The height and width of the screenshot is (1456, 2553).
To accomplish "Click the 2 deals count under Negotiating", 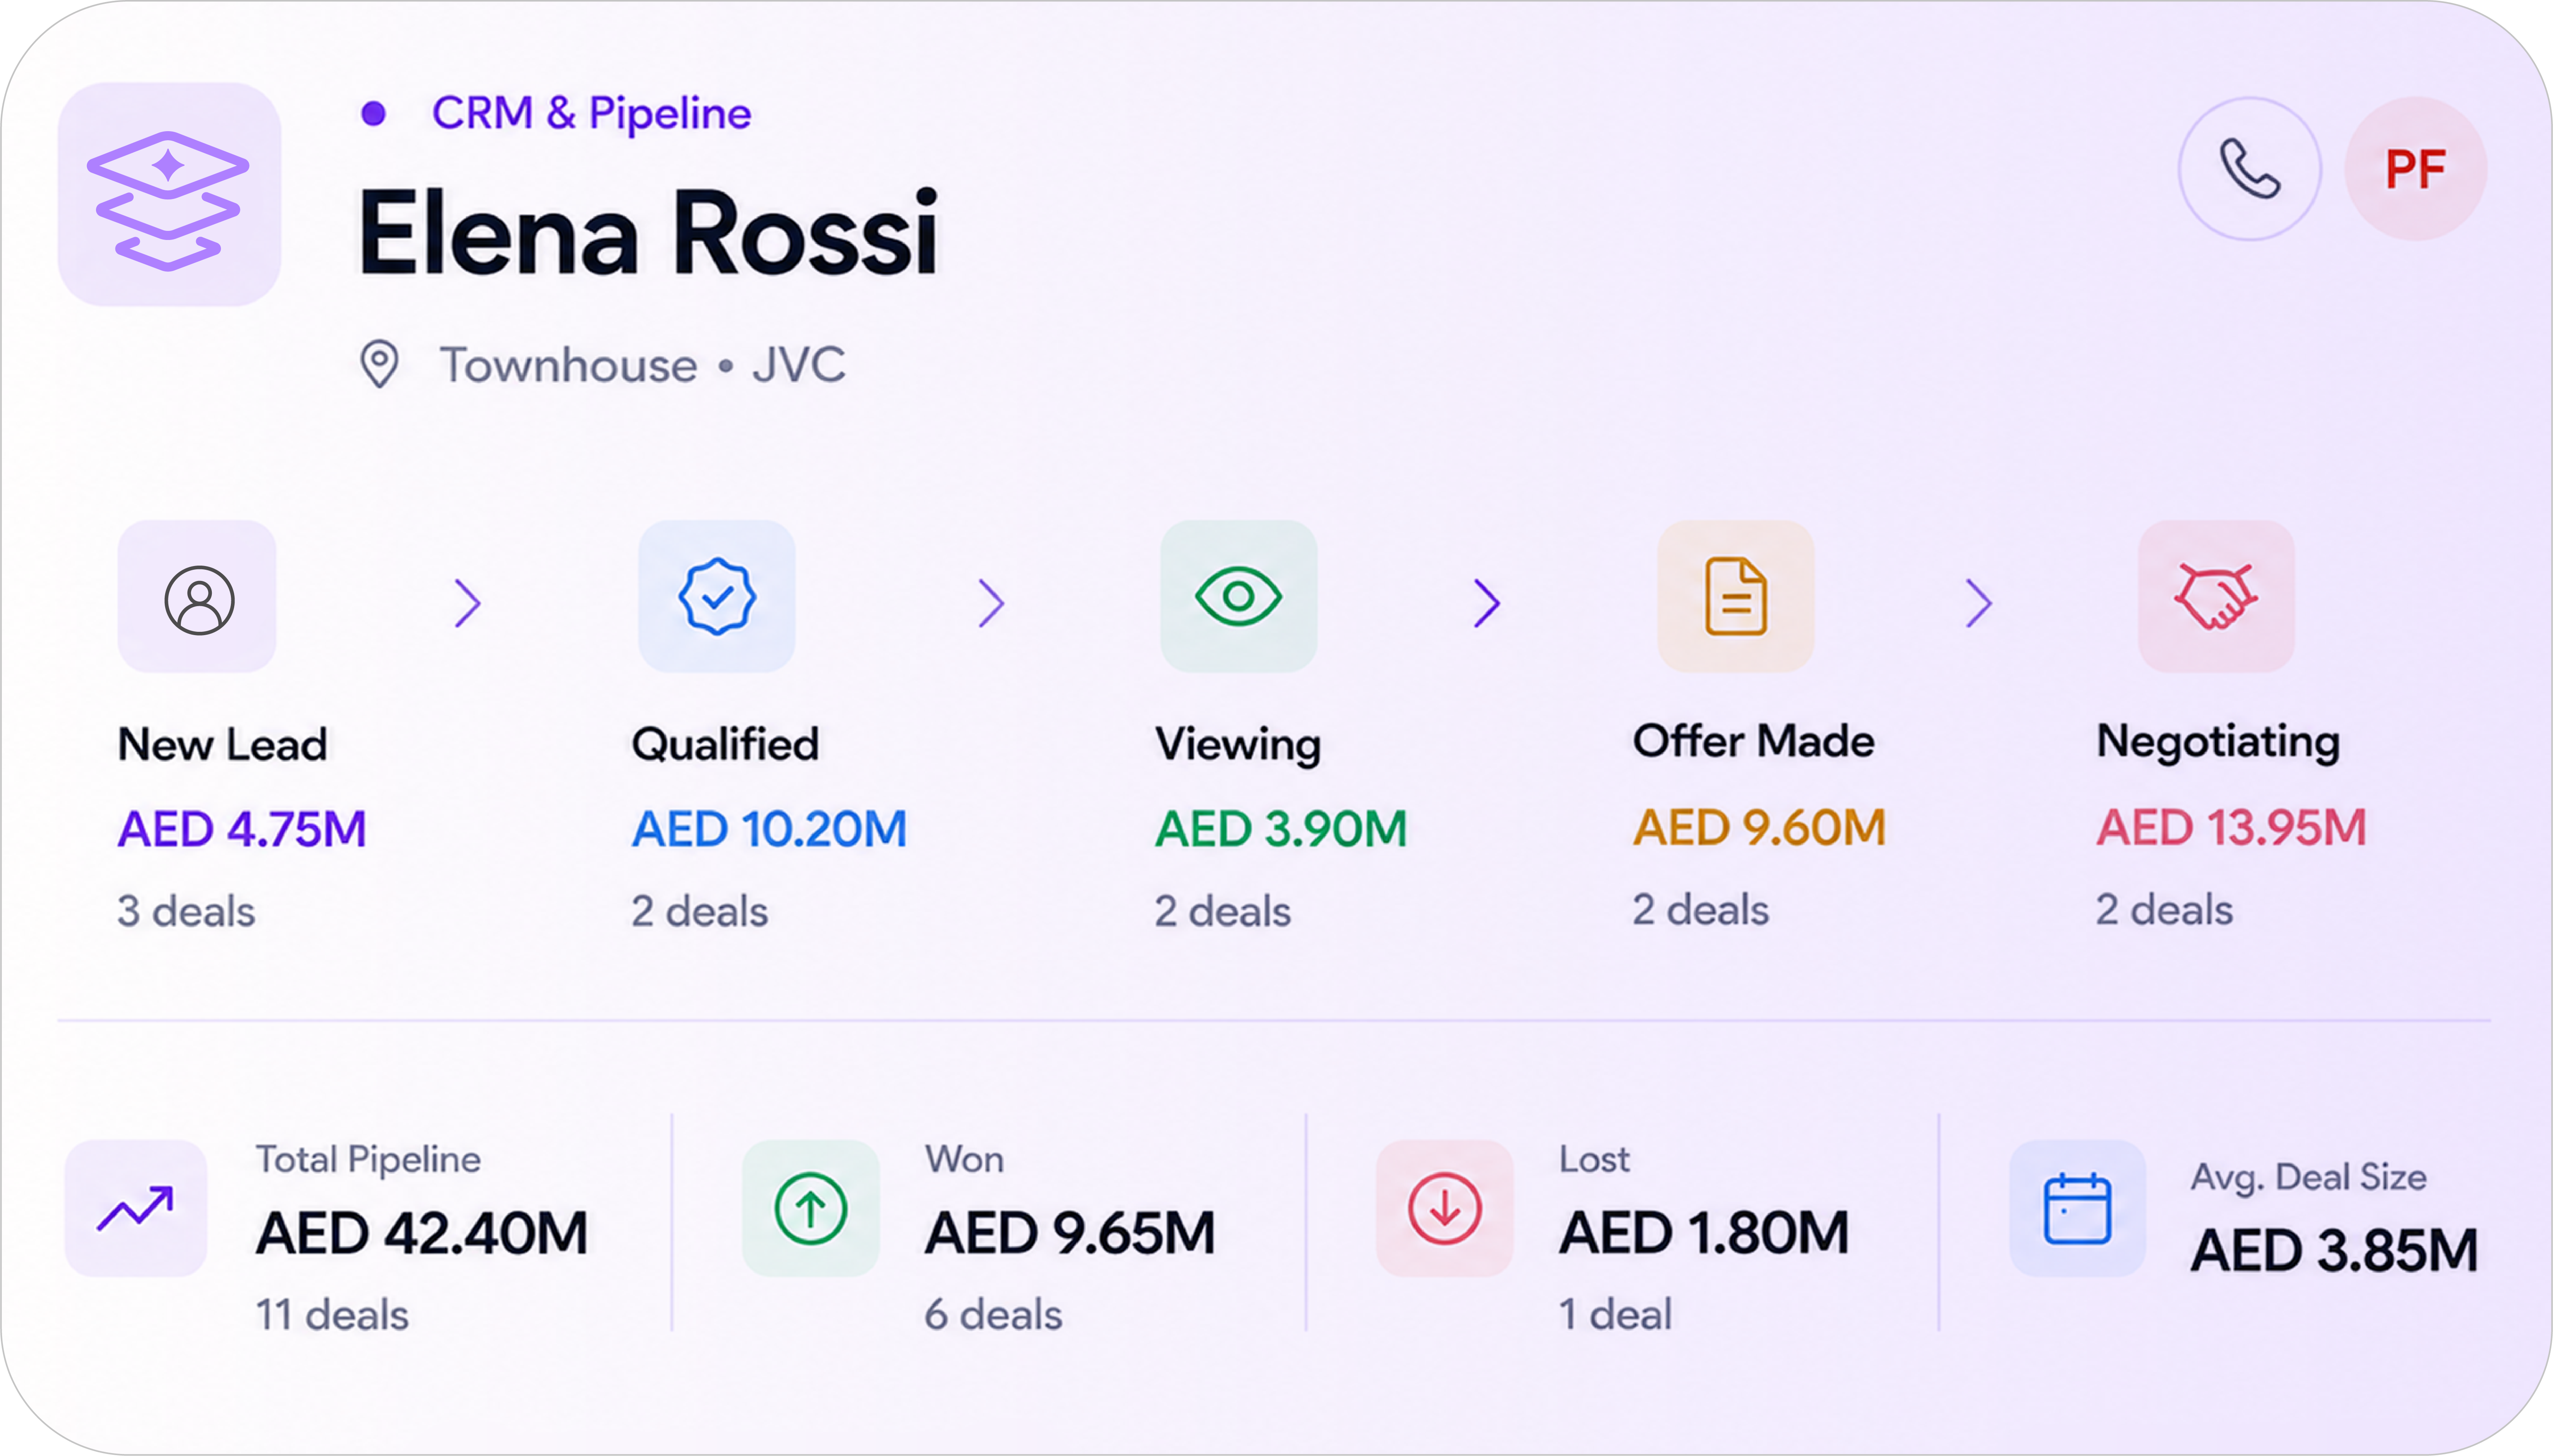I will [2164, 909].
